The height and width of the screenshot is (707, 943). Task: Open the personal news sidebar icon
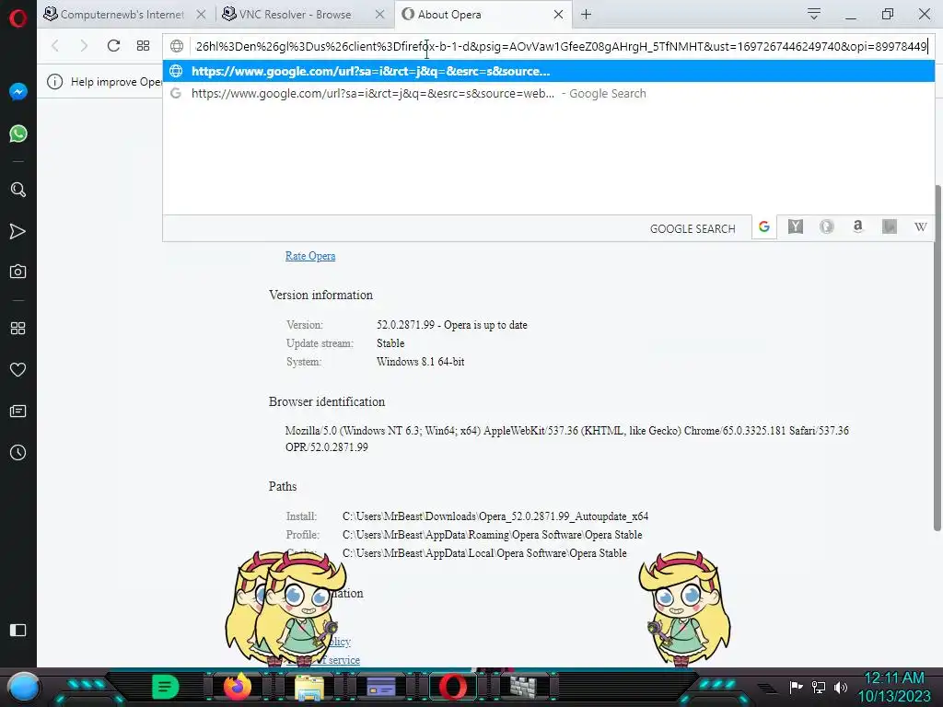tap(18, 411)
